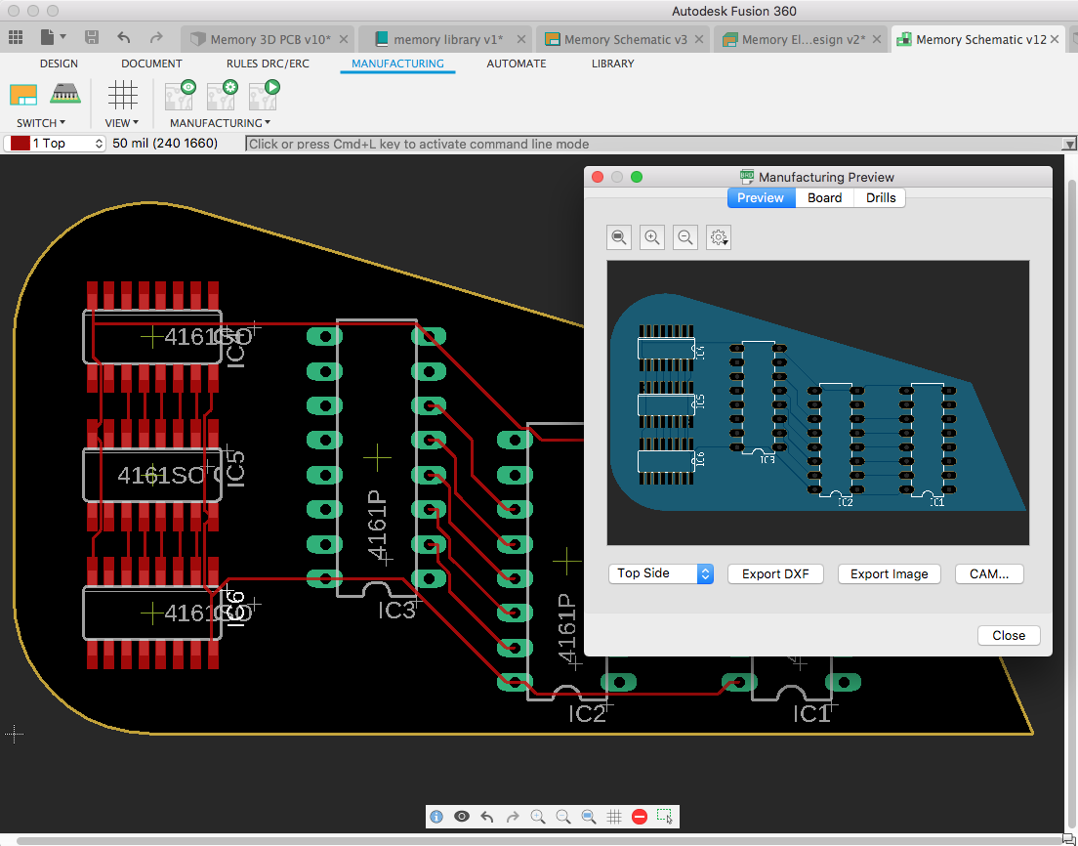Toggle grid display in the bottom toolbar
1078x846 pixels.
614,817
